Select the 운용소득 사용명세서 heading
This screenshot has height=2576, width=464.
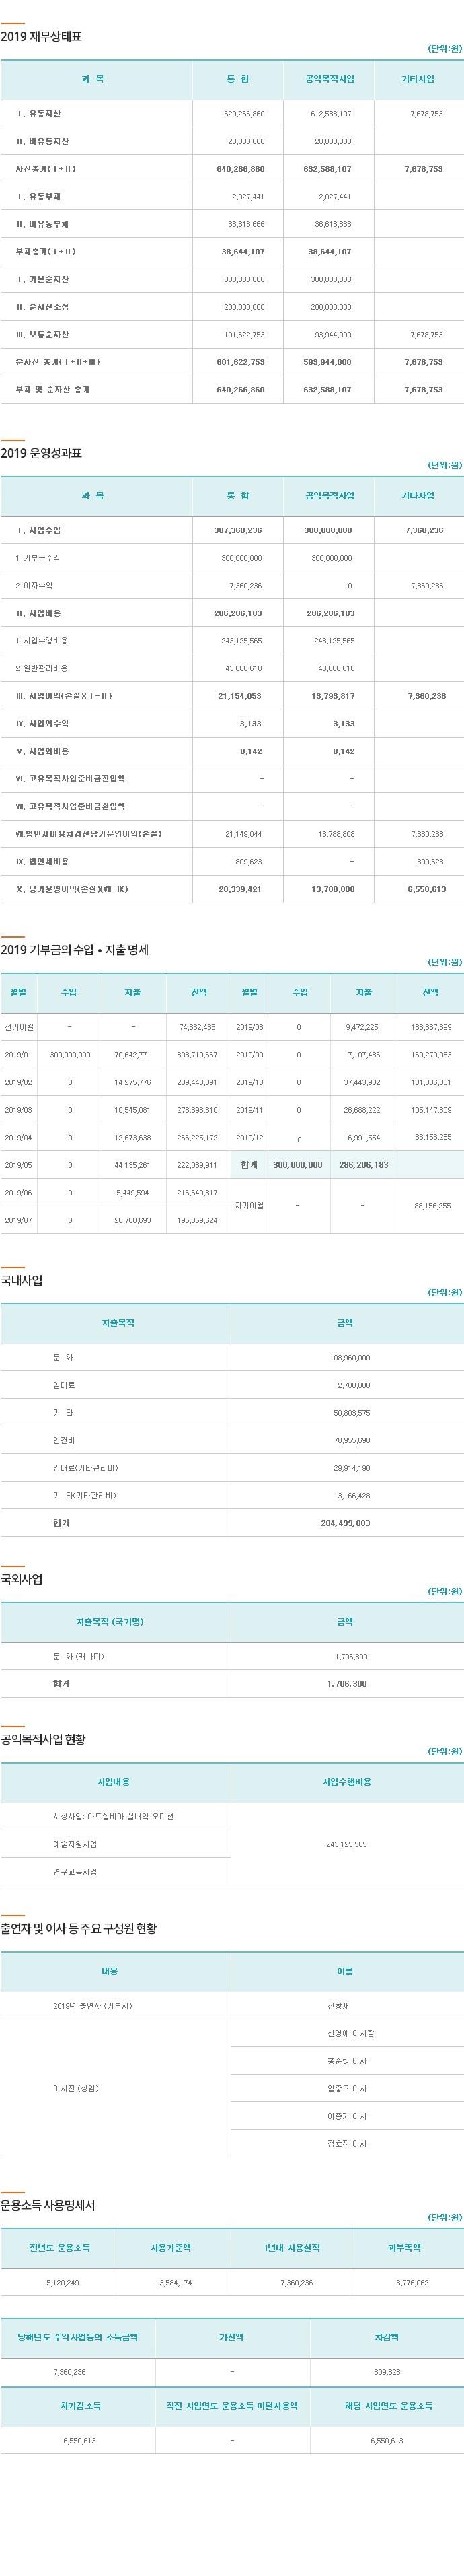coord(48,2205)
